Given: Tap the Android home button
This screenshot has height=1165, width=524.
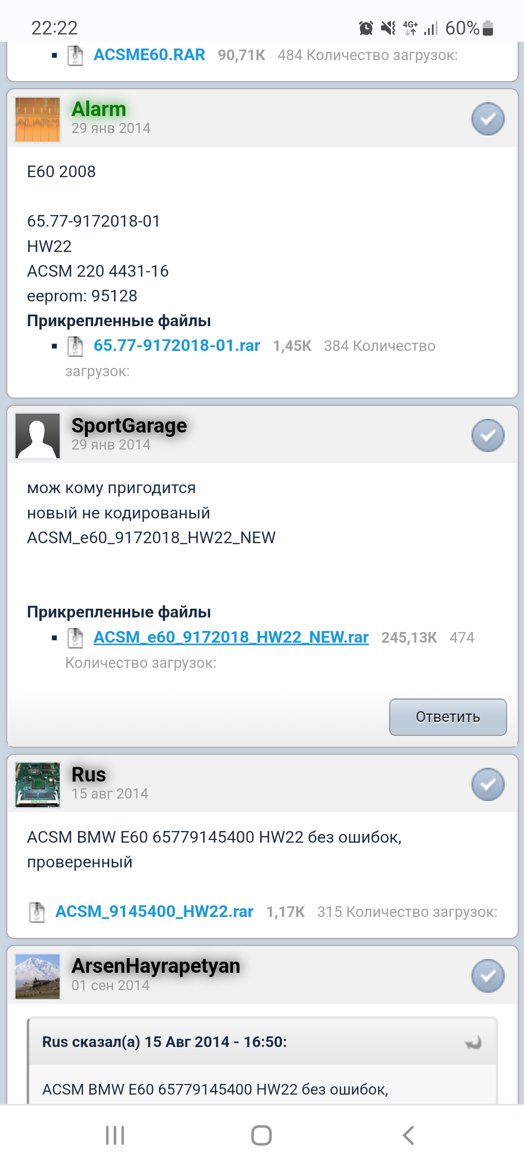Looking at the screenshot, I should point(262,1135).
